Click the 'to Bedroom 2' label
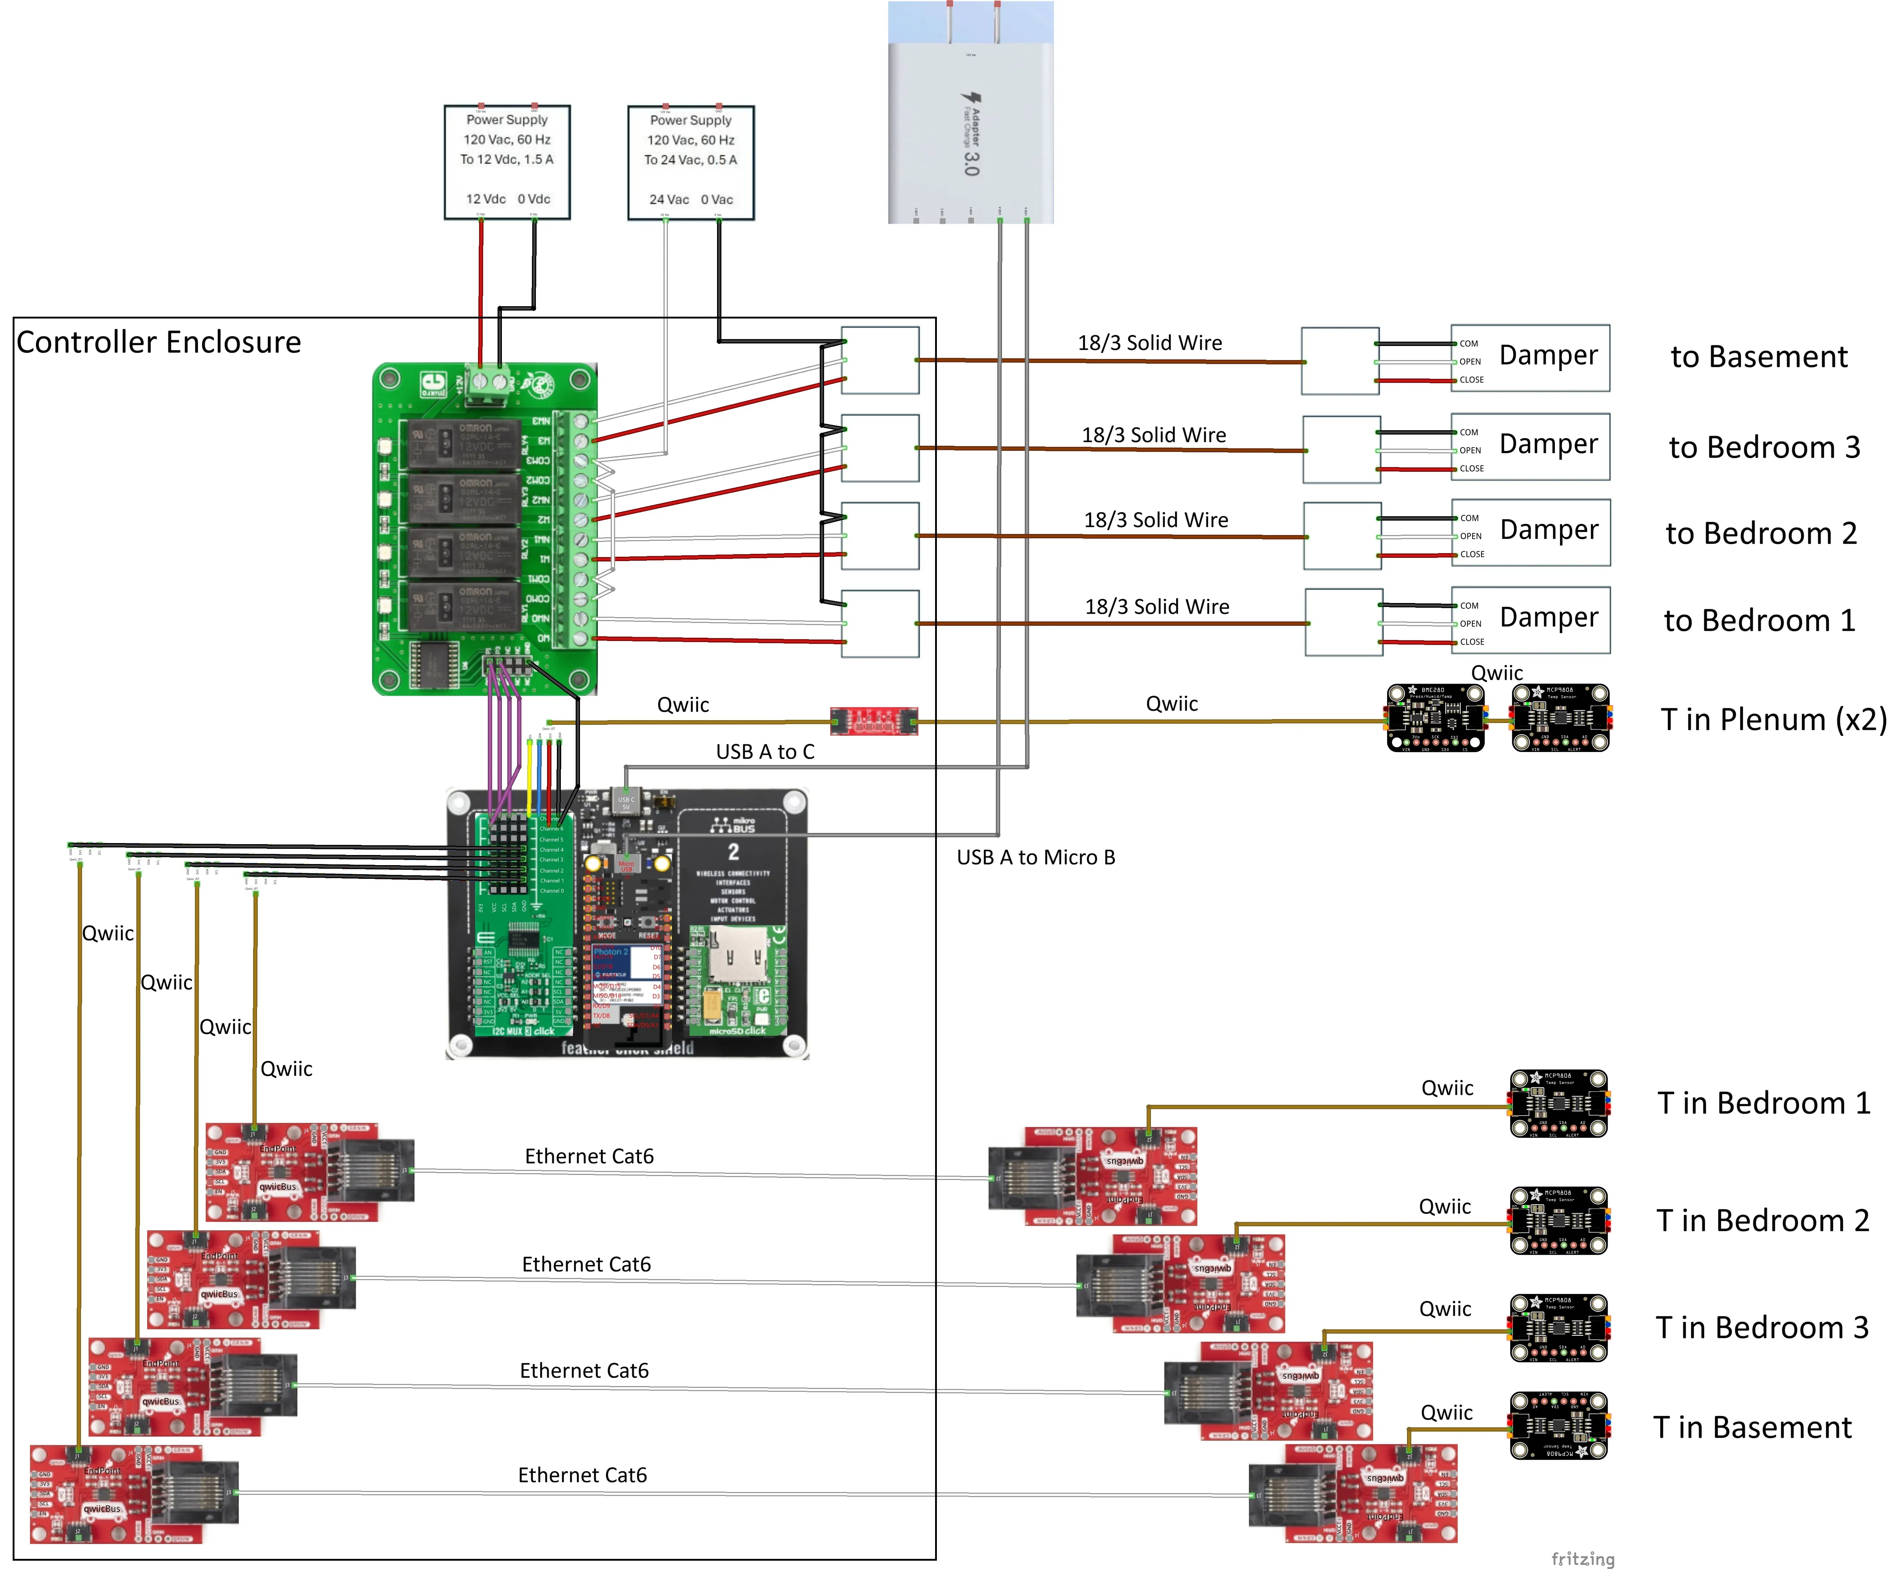This screenshot has height=1569, width=1902. click(1761, 533)
